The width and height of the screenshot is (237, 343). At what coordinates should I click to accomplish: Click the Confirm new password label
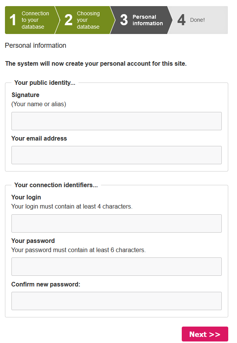click(x=46, y=284)
